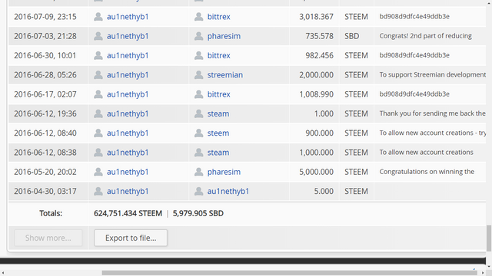492x276 pixels.
Task: Open pharesim link in 2016-07-03 row
Action: pos(224,36)
